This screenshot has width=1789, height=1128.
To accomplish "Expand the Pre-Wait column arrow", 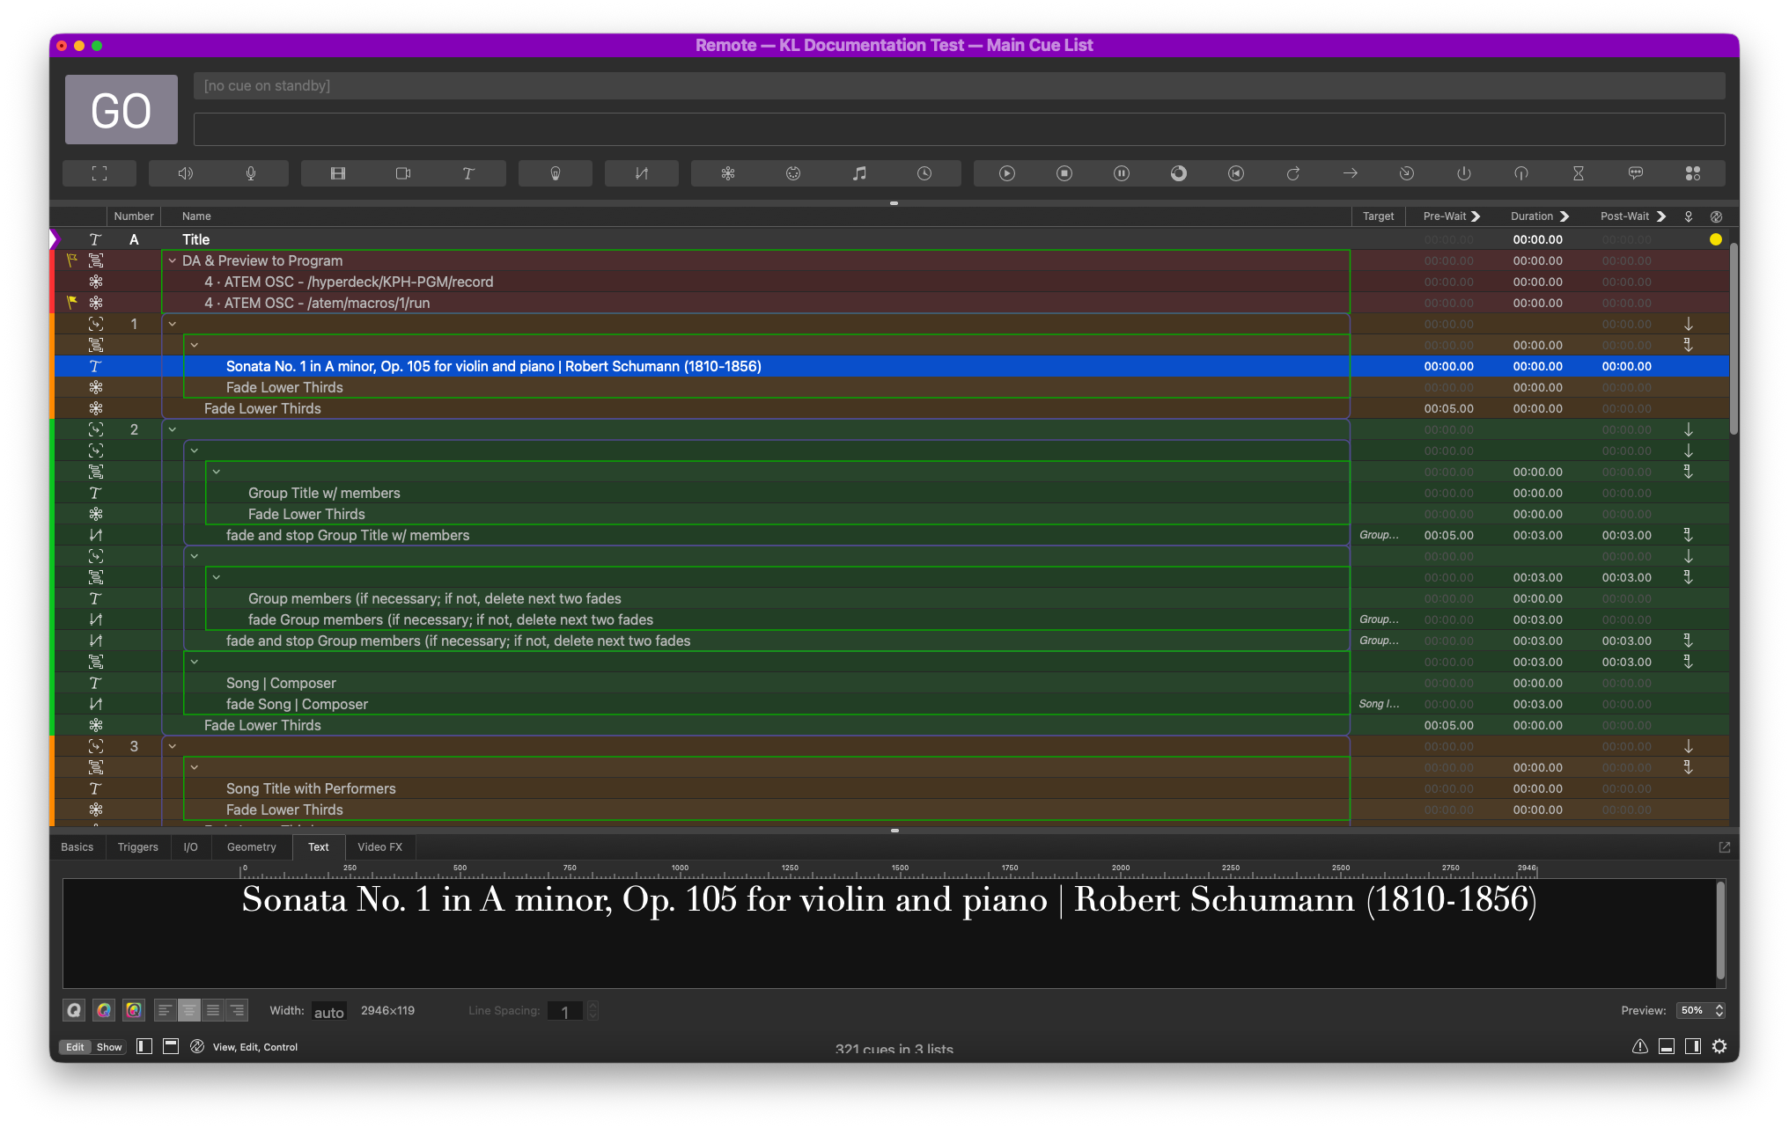I will click(1476, 216).
